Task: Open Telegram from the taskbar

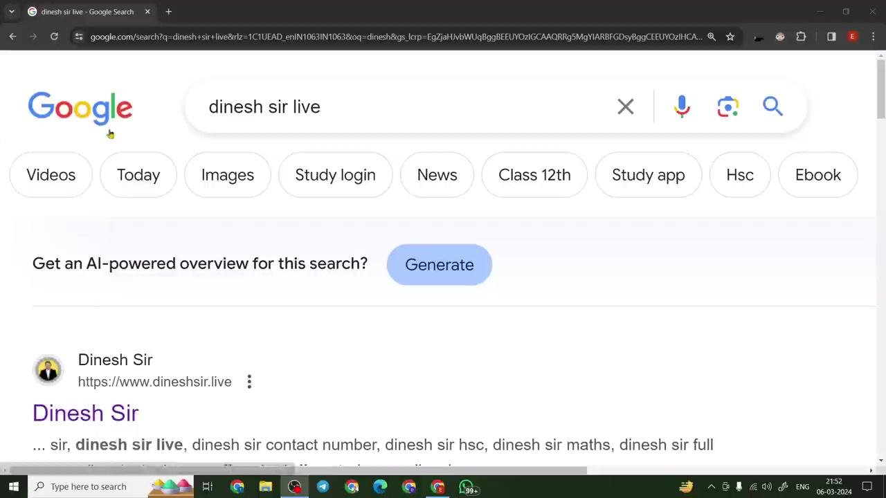Action: (x=323, y=487)
